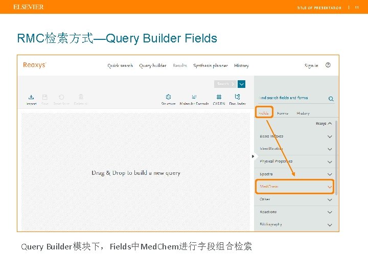This screenshot has height=276, width=368.
Task: Switch to the Fields tab
Action: pos(264,113)
